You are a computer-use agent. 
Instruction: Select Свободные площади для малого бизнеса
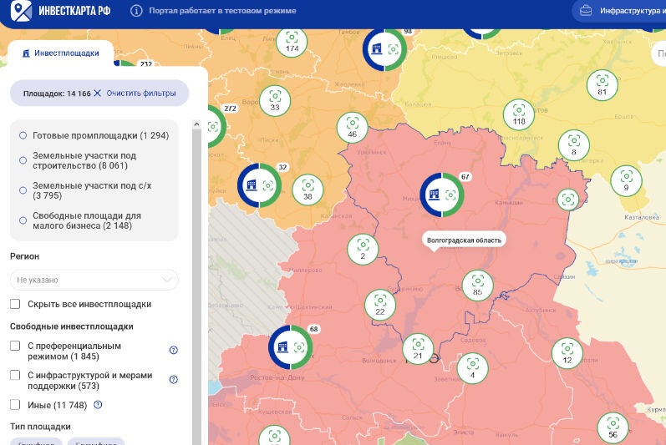23,220
